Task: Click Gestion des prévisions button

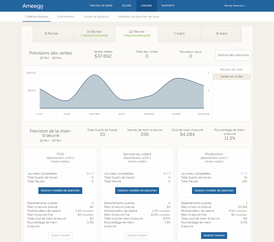Action: (233, 55)
